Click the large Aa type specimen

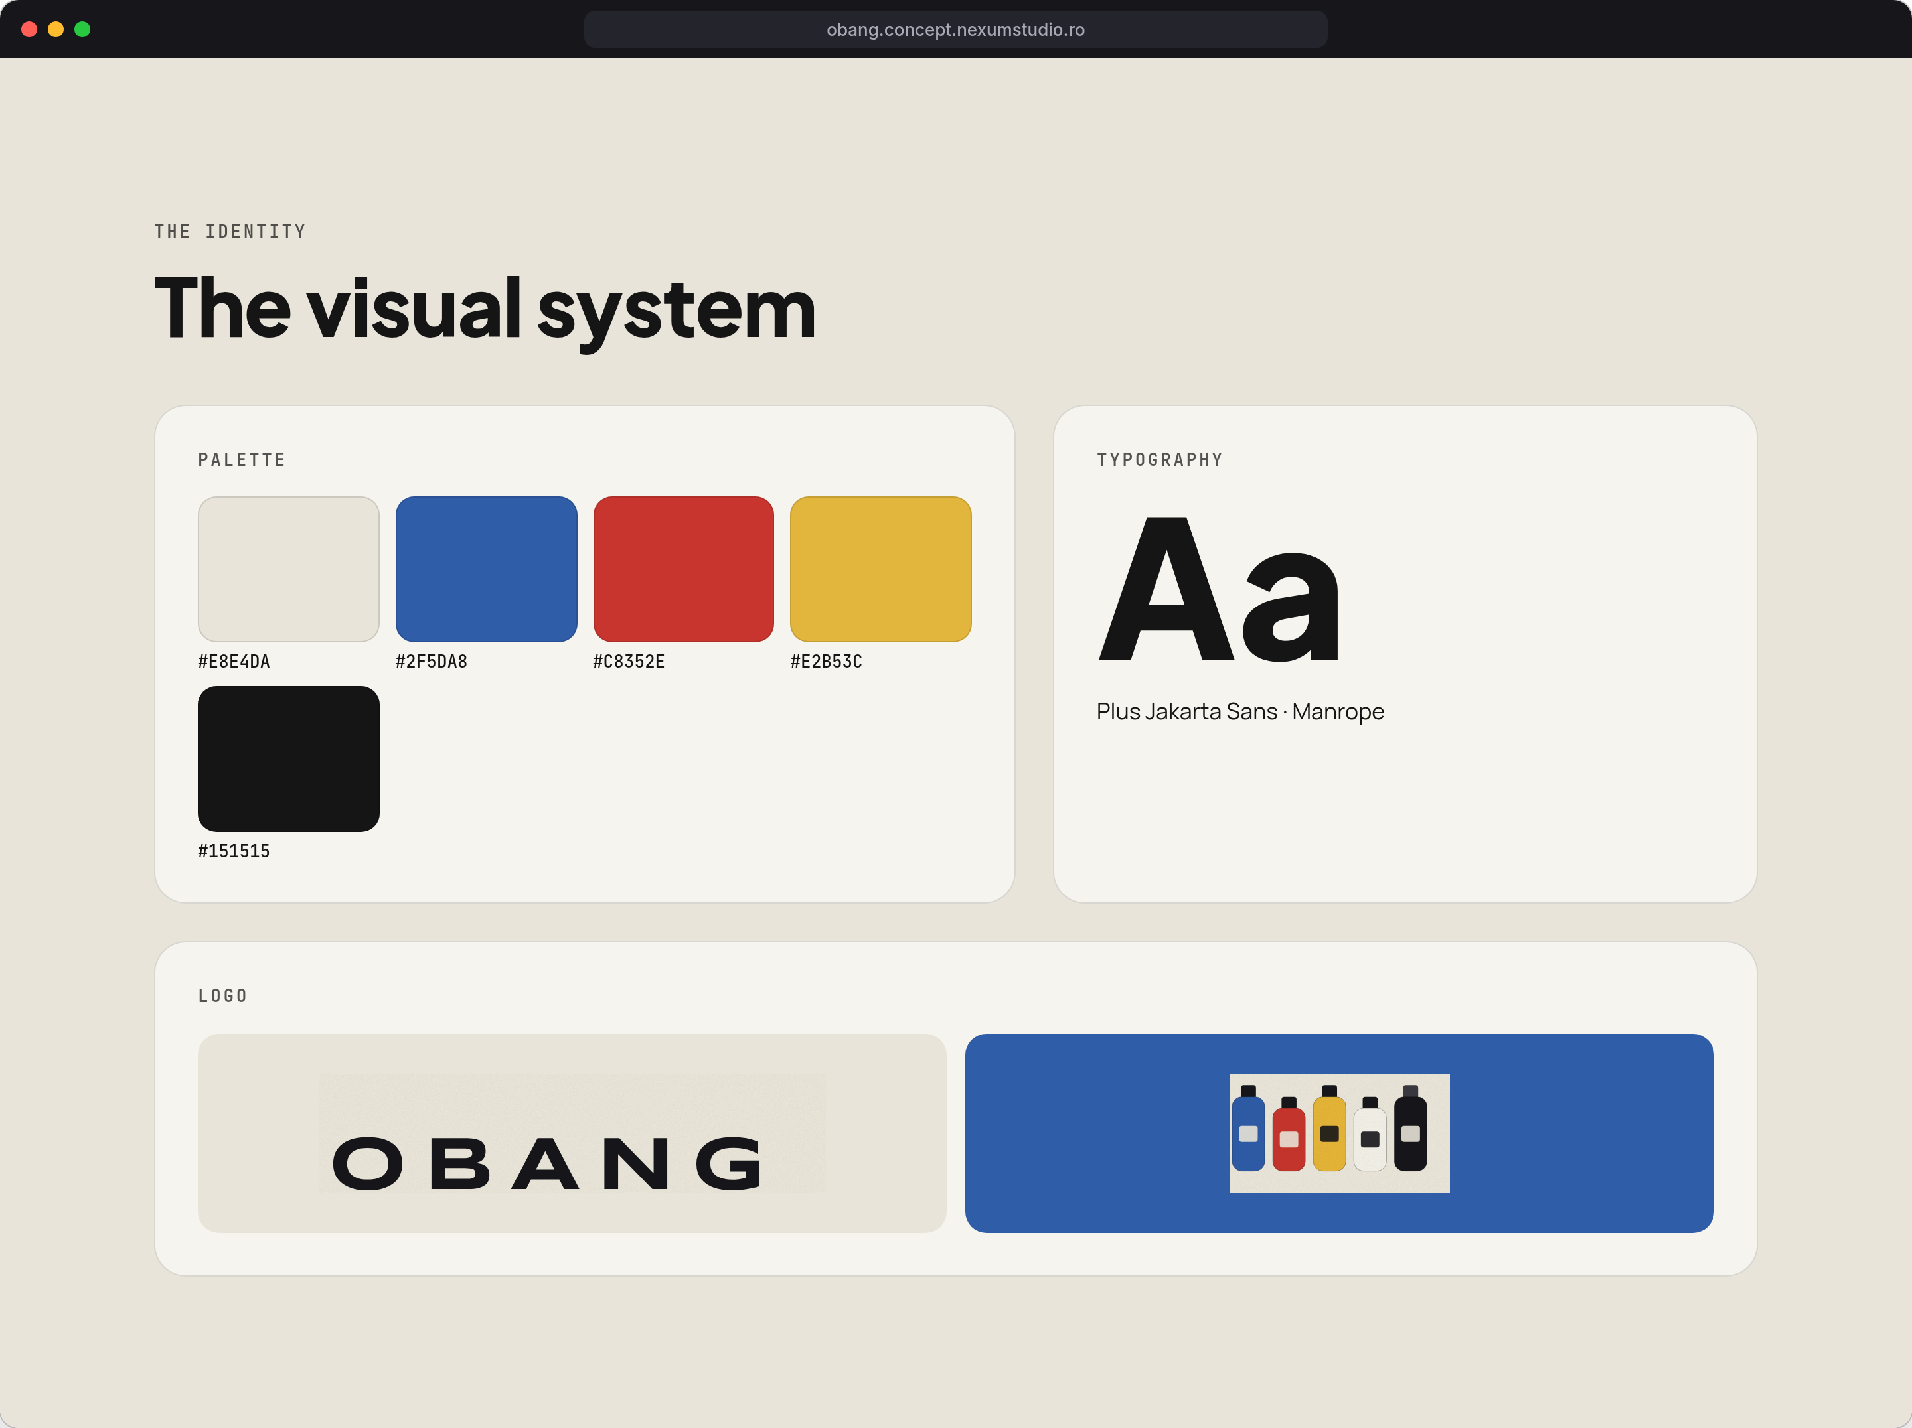(1219, 589)
